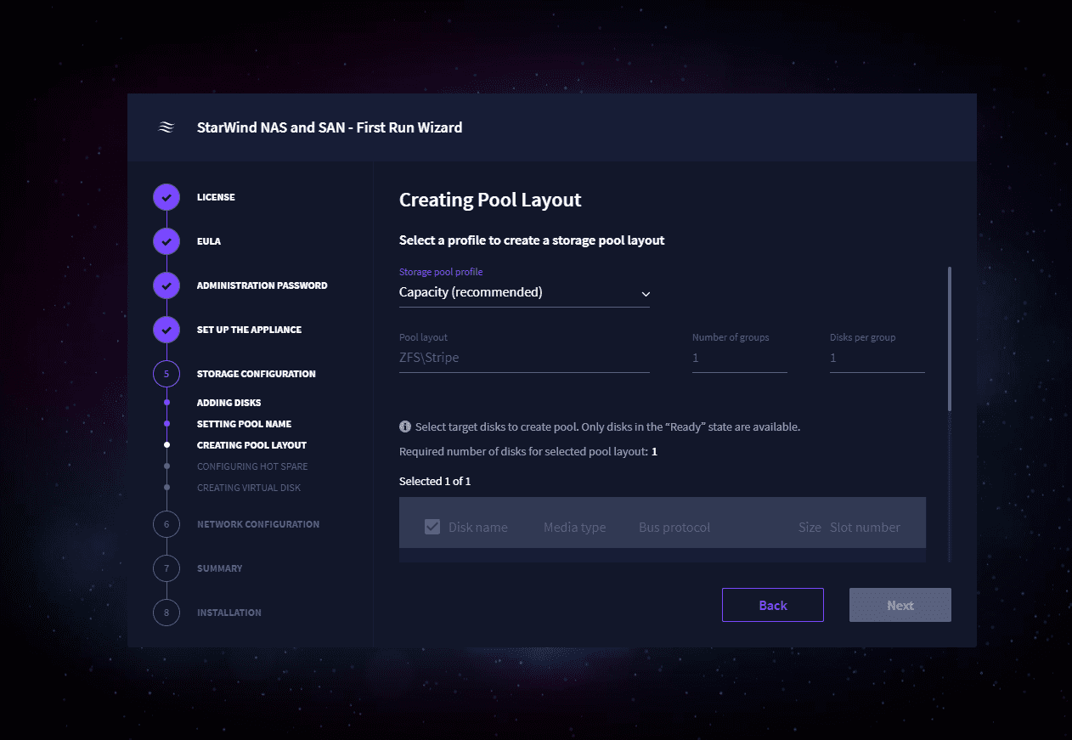Viewport: 1072px width, 740px height.
Task: Click the step 8 Installation circle
Action: [x=166, y=613]
